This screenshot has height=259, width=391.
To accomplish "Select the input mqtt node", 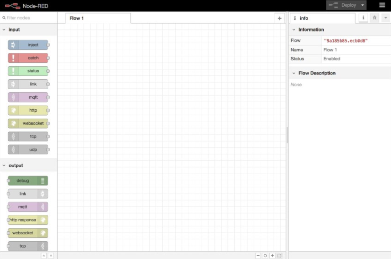I will click(x=28, y=97).
